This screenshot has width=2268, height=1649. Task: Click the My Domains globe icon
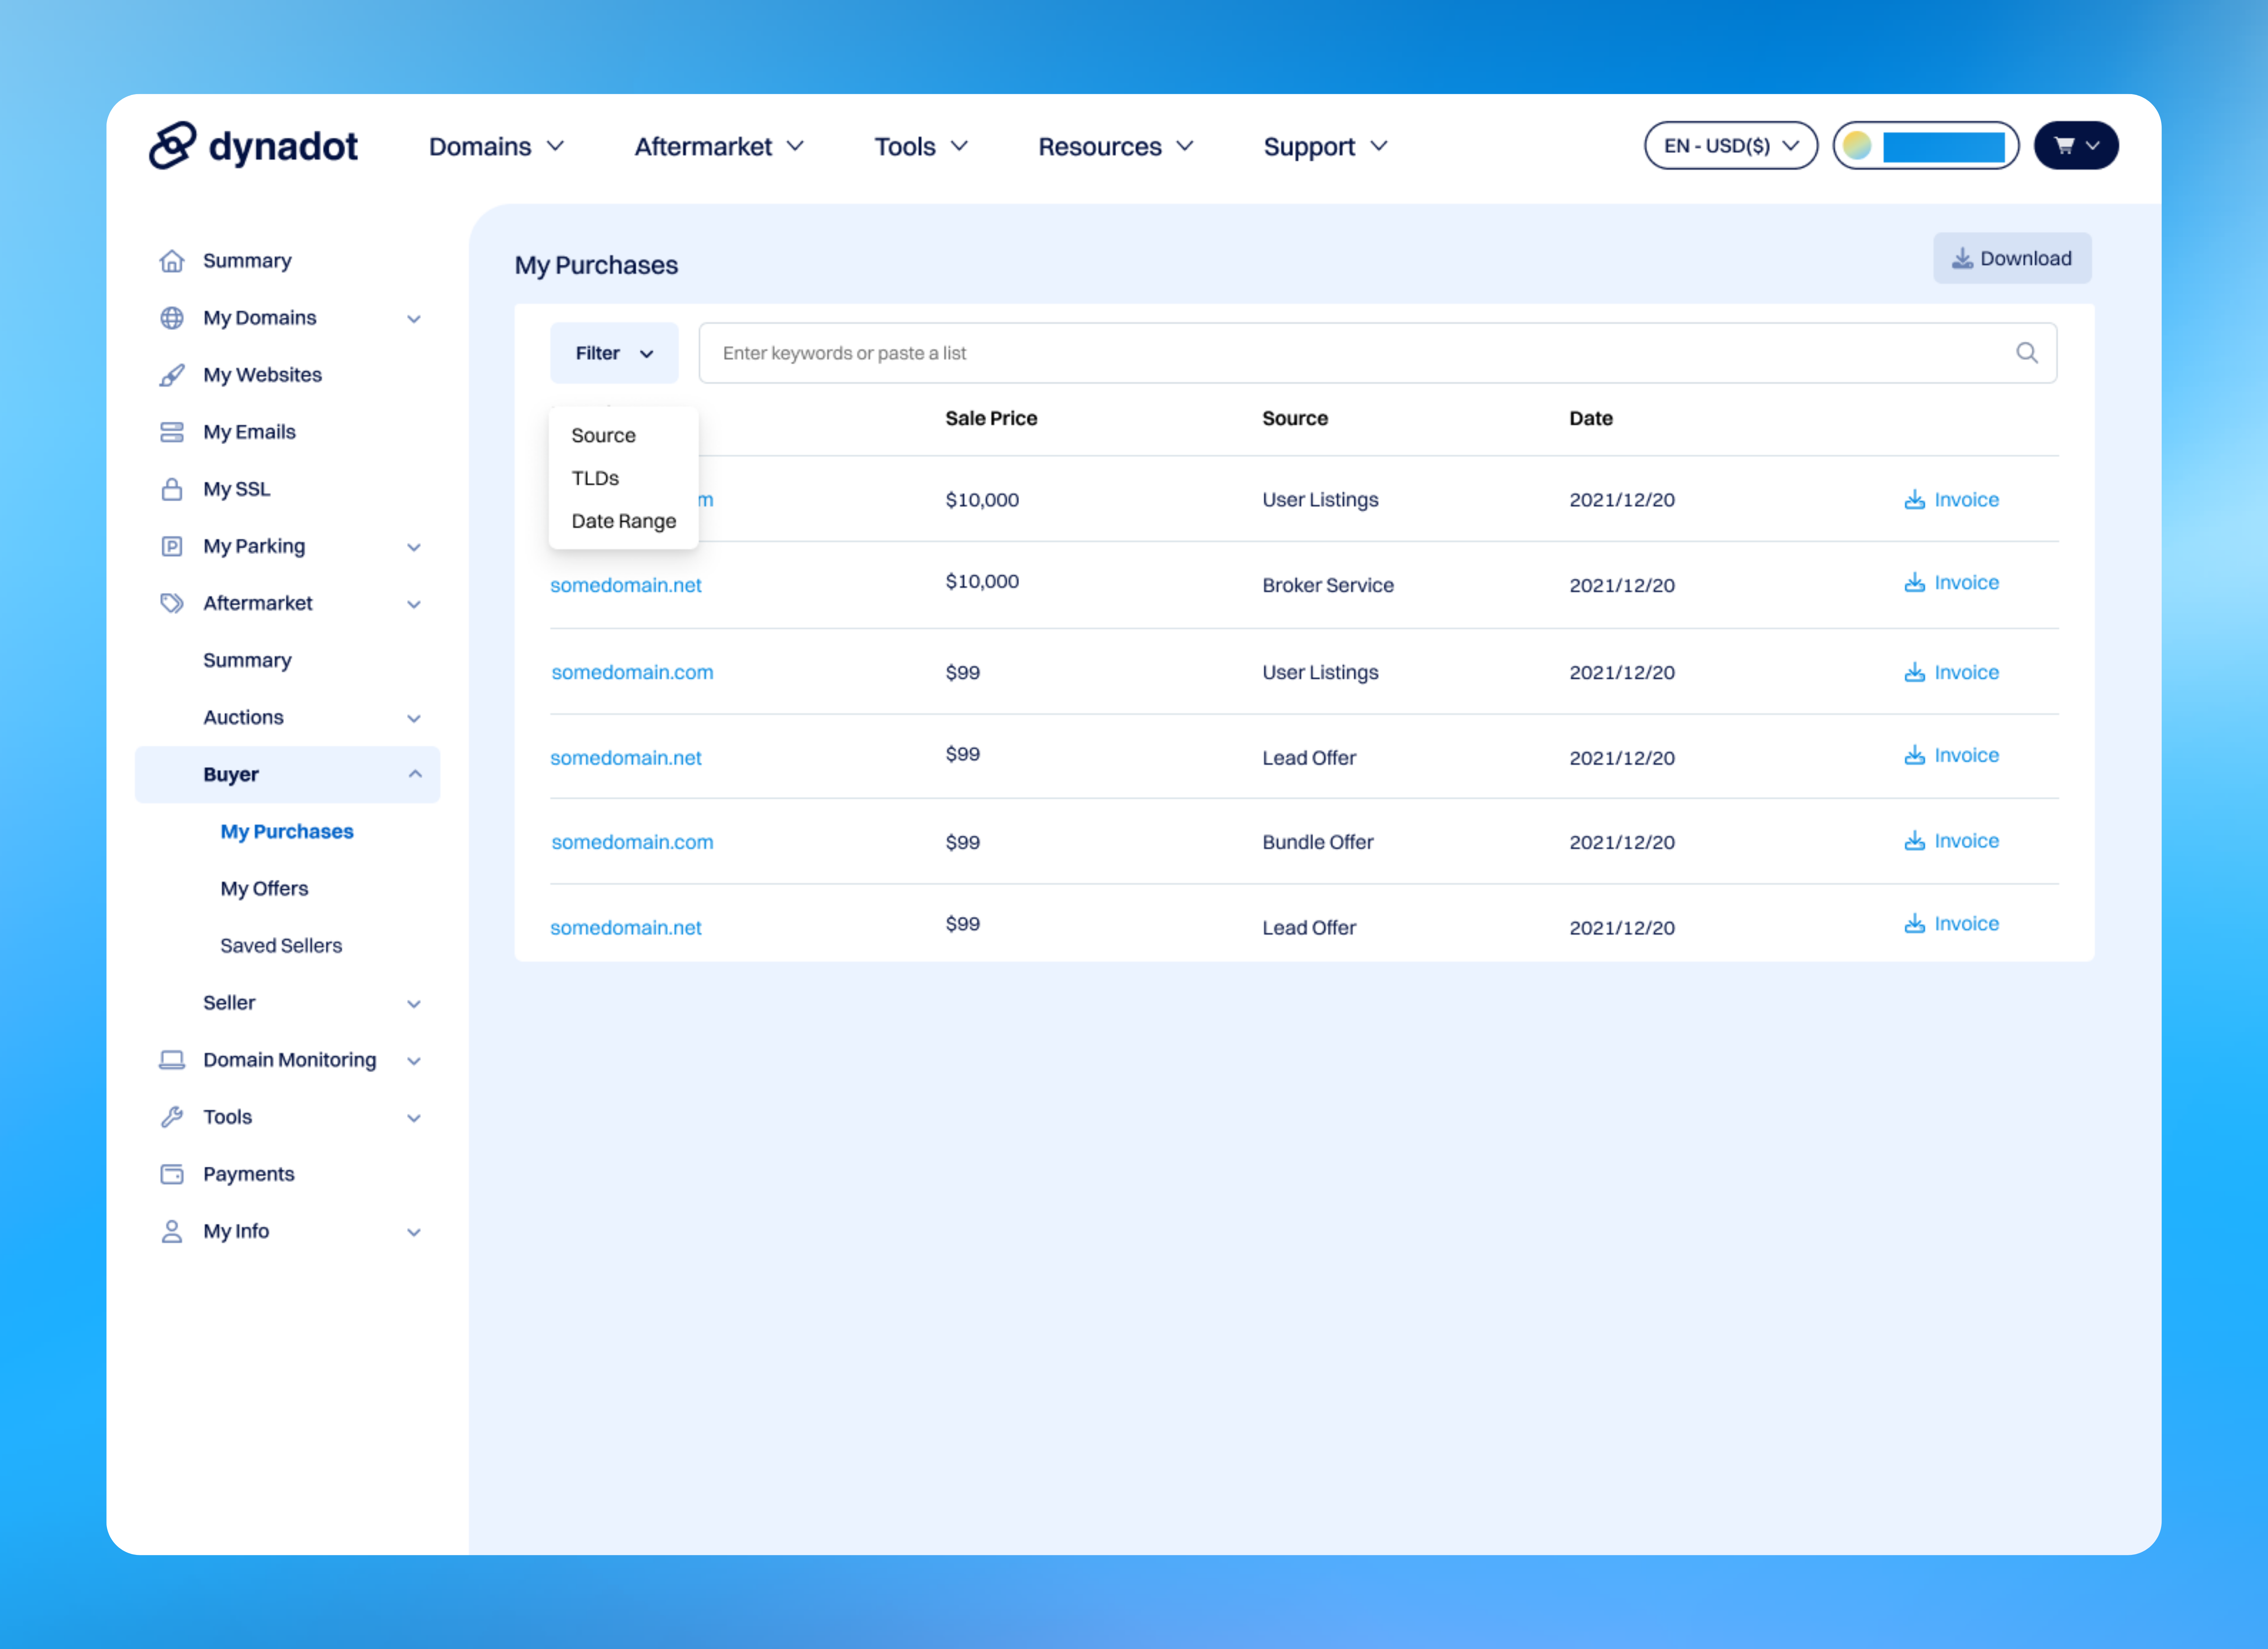(x=172, y=318)
